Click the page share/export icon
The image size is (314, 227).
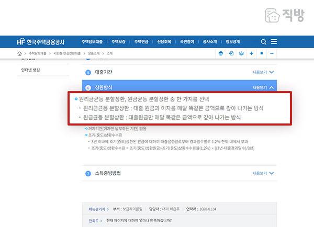coord(231,53)
